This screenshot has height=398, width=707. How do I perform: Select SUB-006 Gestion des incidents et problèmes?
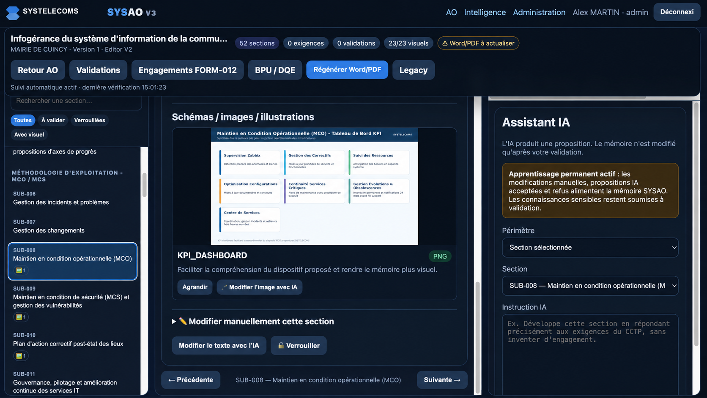73,198
